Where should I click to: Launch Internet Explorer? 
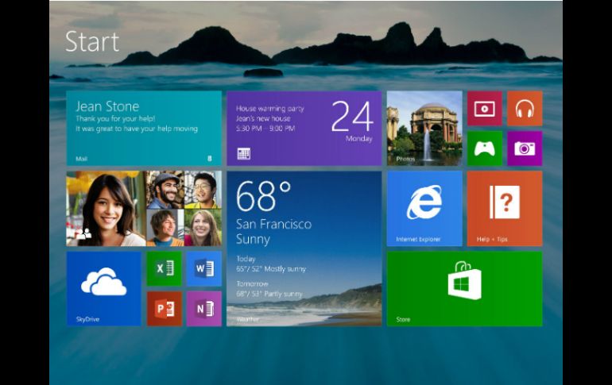(424, 207)
